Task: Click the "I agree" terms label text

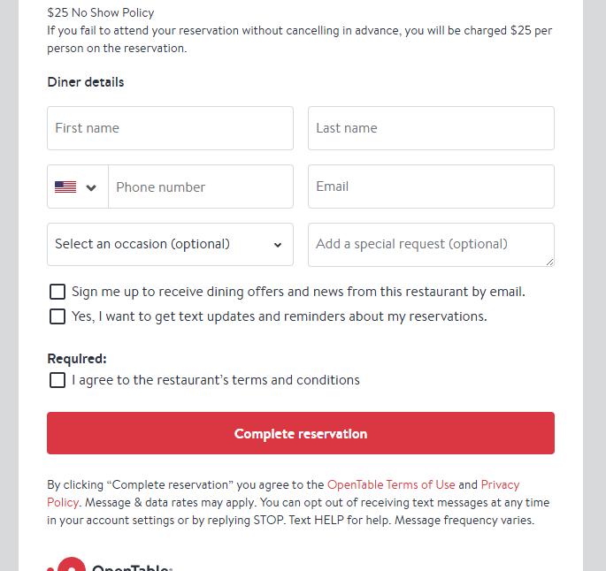Action: 216,380
